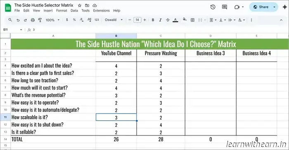
Task: Open the Extensions menu
Action: pyautogui.click(x=102, y=10)
